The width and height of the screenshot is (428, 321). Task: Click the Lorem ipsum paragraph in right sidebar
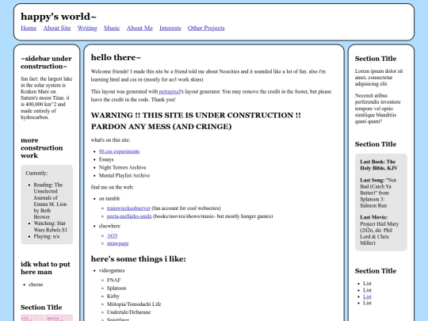pos(379,78)
